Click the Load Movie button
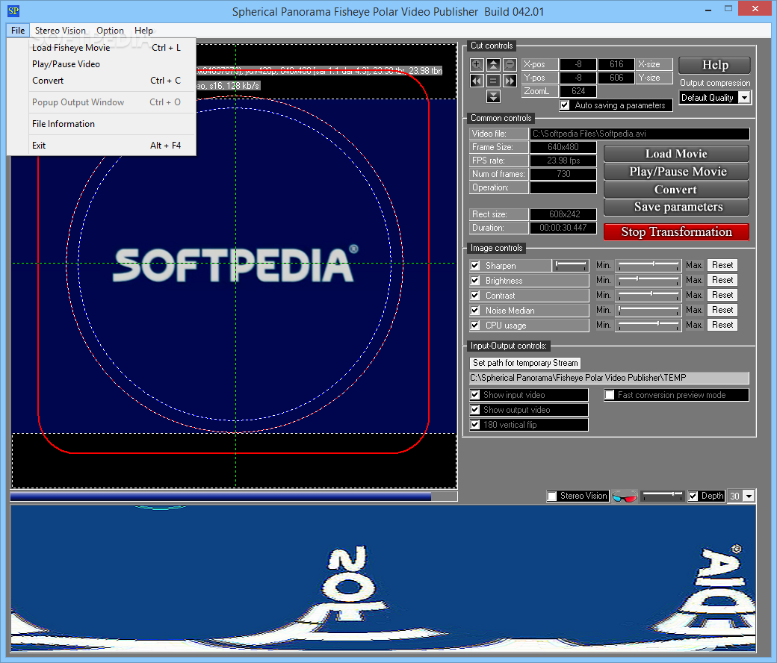This screenshot has width=777, height=663. click(x=676, y=154)
